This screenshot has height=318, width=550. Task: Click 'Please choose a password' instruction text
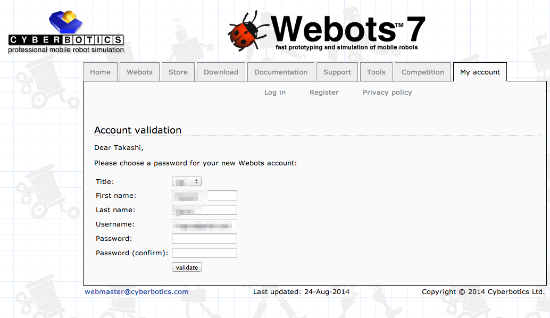pyautogui.click(x=195, y=163)
